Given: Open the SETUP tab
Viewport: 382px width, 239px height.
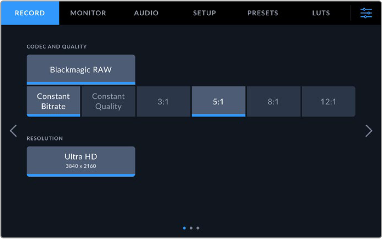Looking at the screenshot, I should (x=205, y=13).
